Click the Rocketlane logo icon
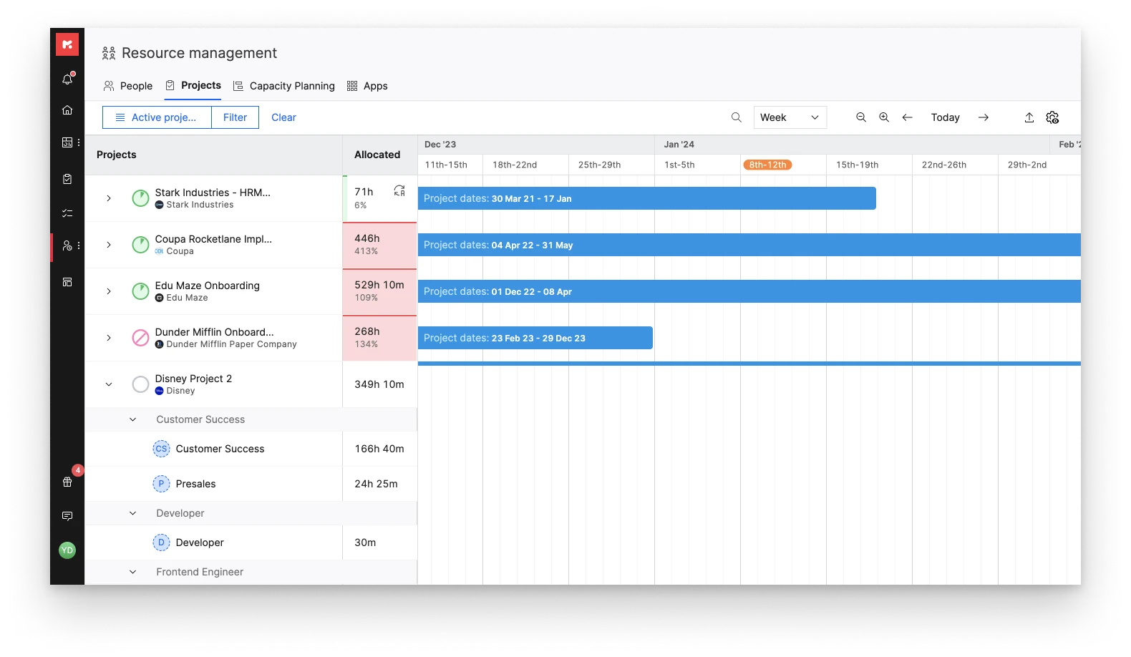Viewport: 1131px width, 657px height. click(67, 44)
